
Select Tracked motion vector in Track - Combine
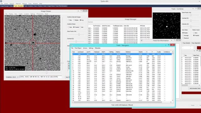click(196, 35)
